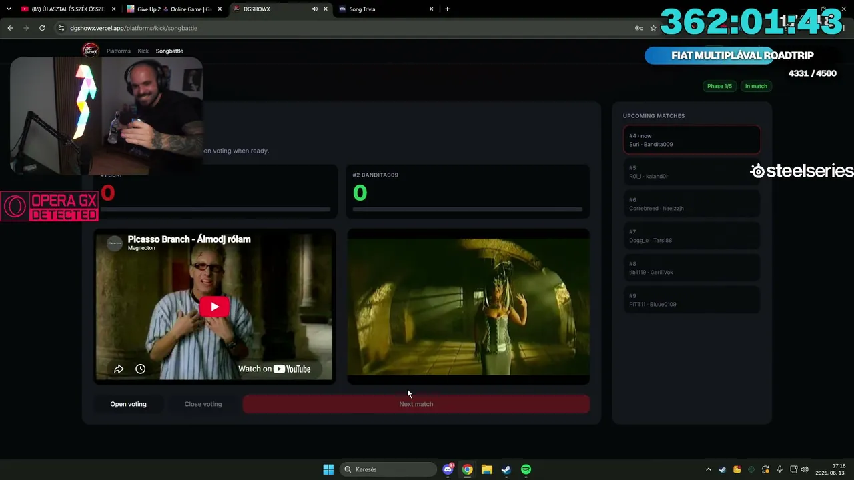Select match #8 tibil119 vs GerillVok
This screenshot has height=480, width=854.
[691, 268]
